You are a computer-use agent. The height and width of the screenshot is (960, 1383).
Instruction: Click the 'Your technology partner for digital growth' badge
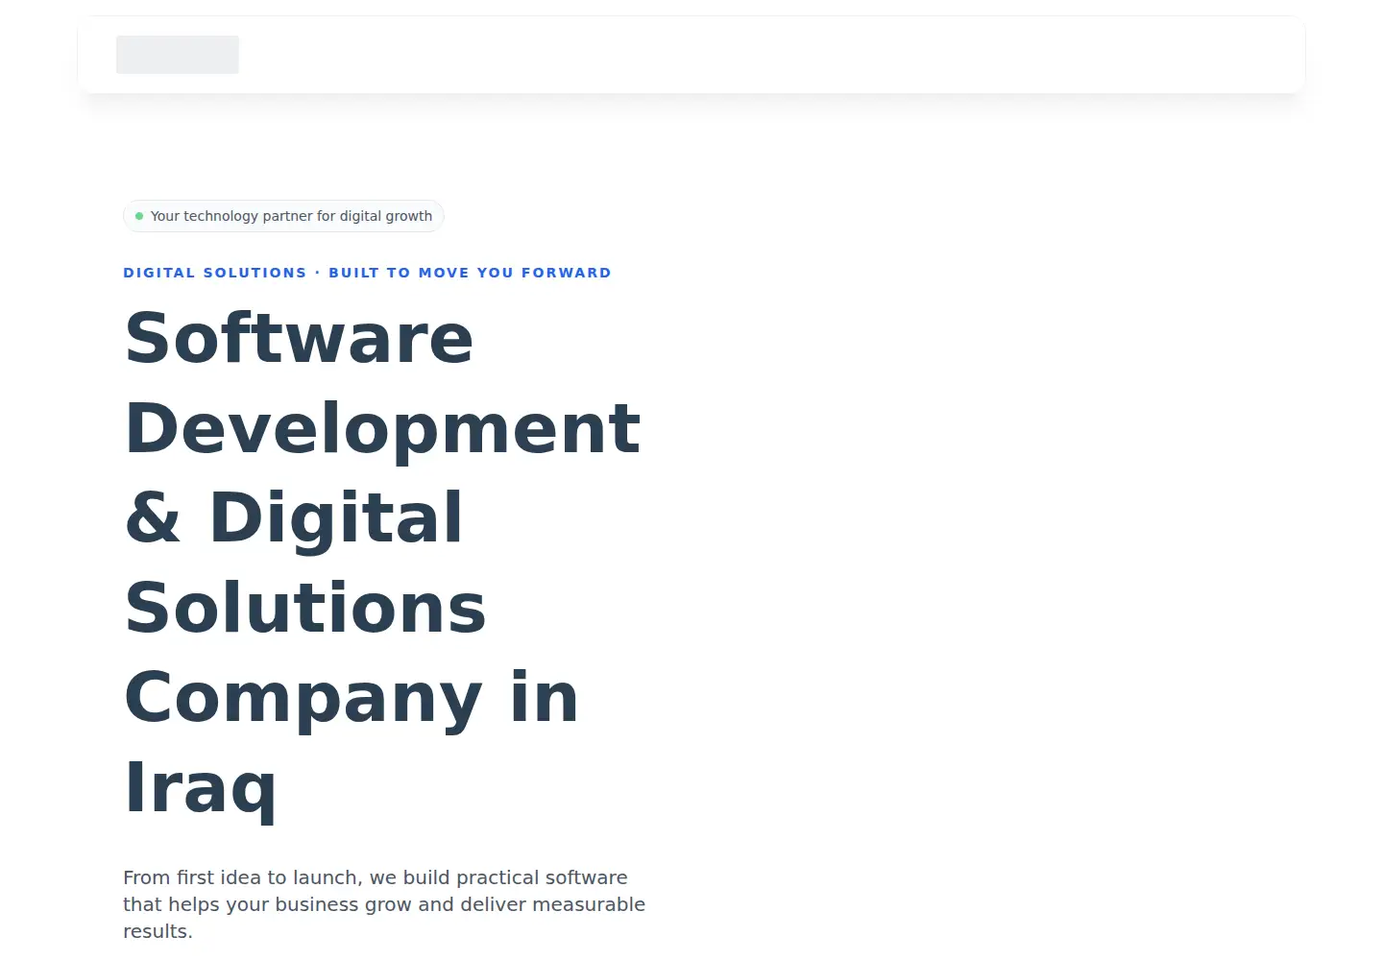[x=283, y=216]
